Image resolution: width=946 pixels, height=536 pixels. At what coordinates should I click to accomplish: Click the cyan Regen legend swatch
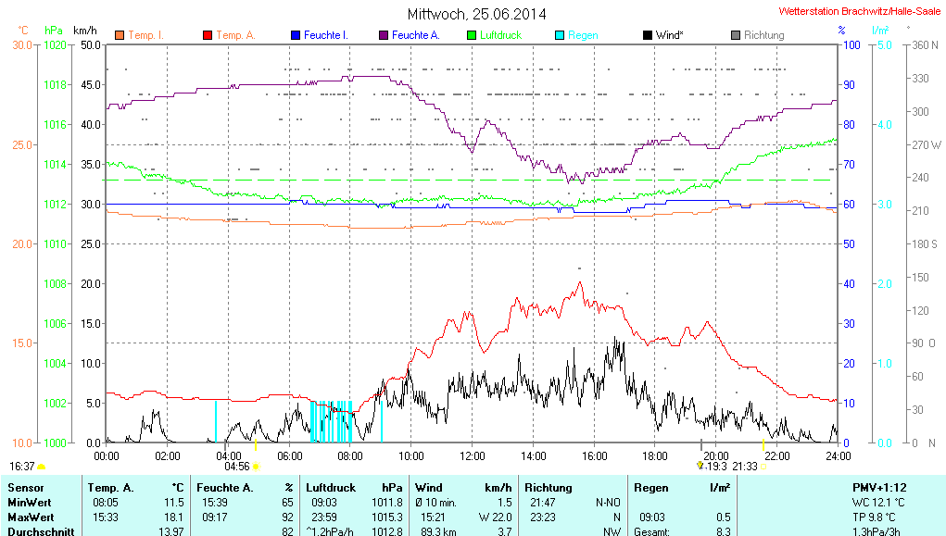click(x=560, y=35)
